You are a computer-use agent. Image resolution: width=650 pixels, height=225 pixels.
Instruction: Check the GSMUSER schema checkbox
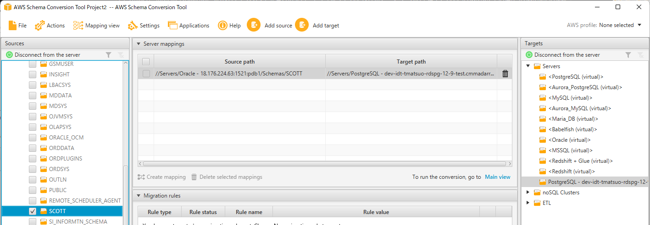[x=33, y=64]
